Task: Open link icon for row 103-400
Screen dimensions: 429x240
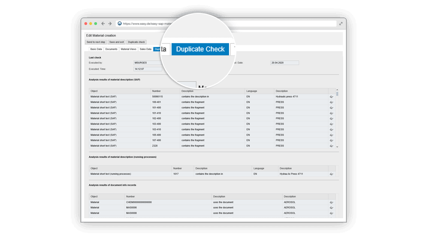Action: click(x=331, y=124)
